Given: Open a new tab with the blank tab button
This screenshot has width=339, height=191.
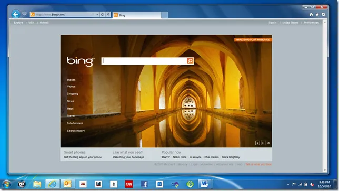Looking at the screenshot, I should pos(165,15).
